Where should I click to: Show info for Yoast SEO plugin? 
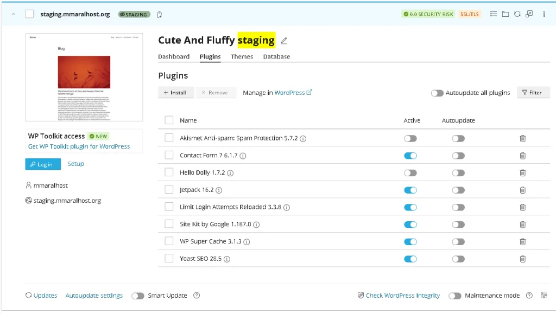pyautogui.click(x=227, y=259)
